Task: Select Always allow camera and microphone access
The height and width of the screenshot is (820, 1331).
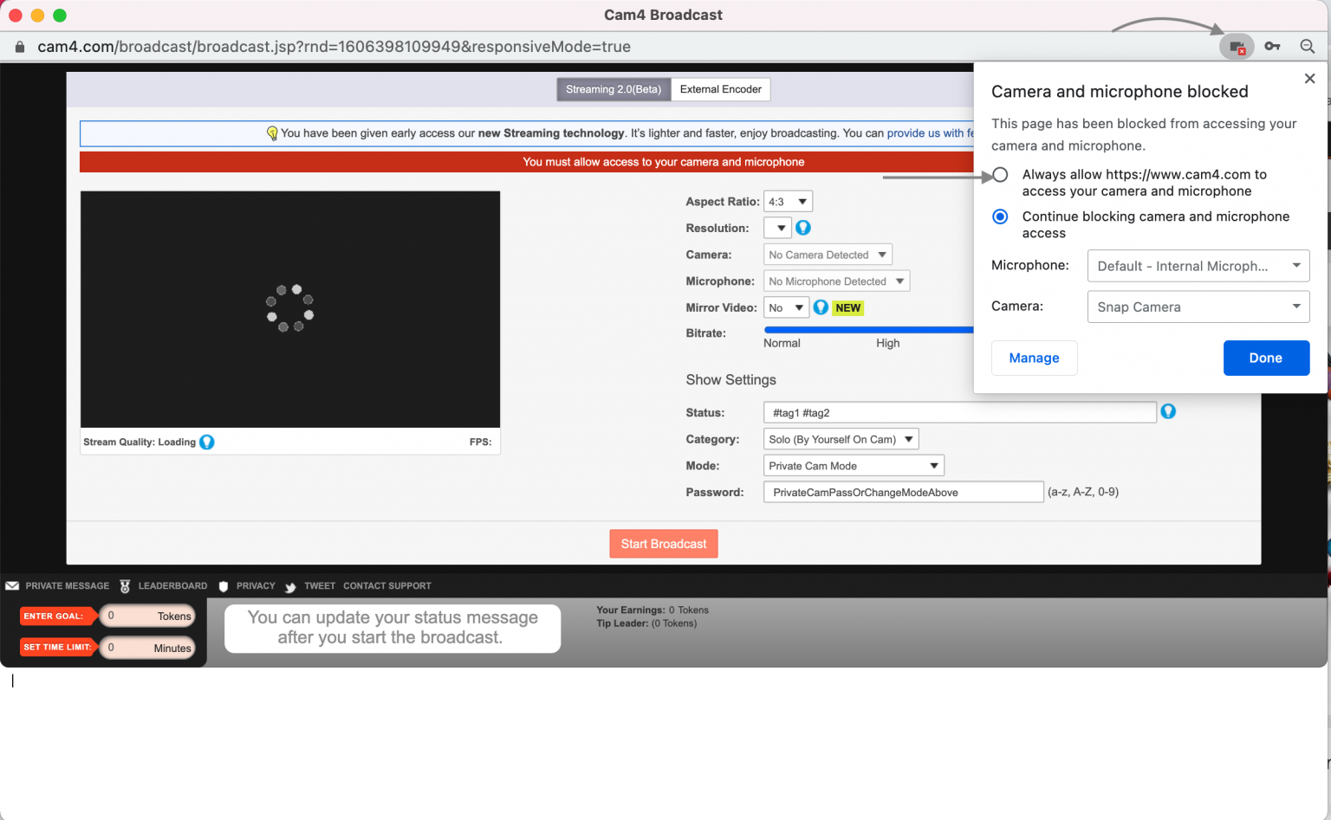Action: coord(1000,175)
